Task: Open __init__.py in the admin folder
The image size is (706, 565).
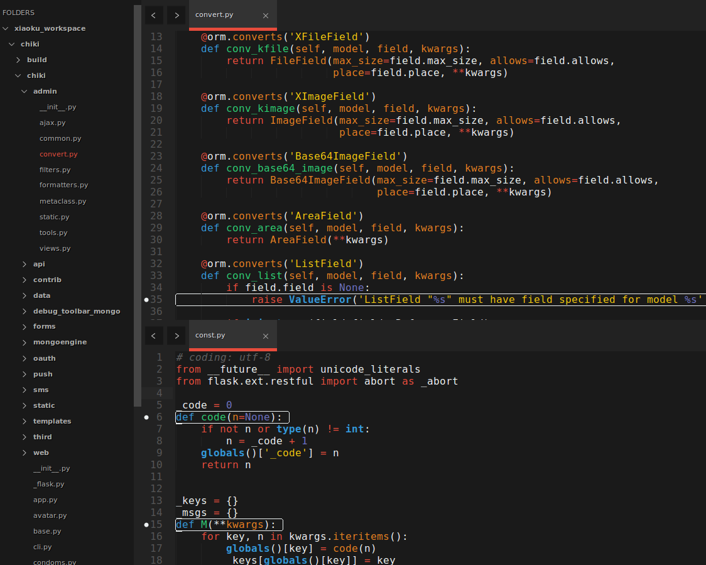Action: click(58, 107)
